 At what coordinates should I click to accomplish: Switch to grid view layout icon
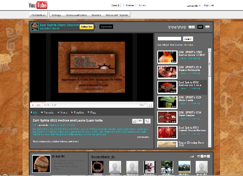[x=207, y=27]
